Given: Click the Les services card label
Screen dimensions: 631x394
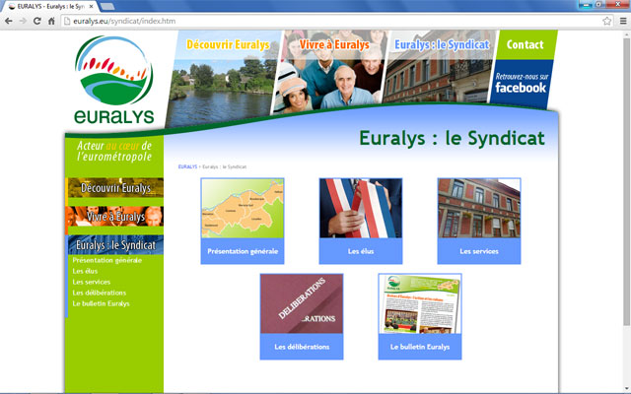Looking at the screenshot, I should (x=479, y=251).
